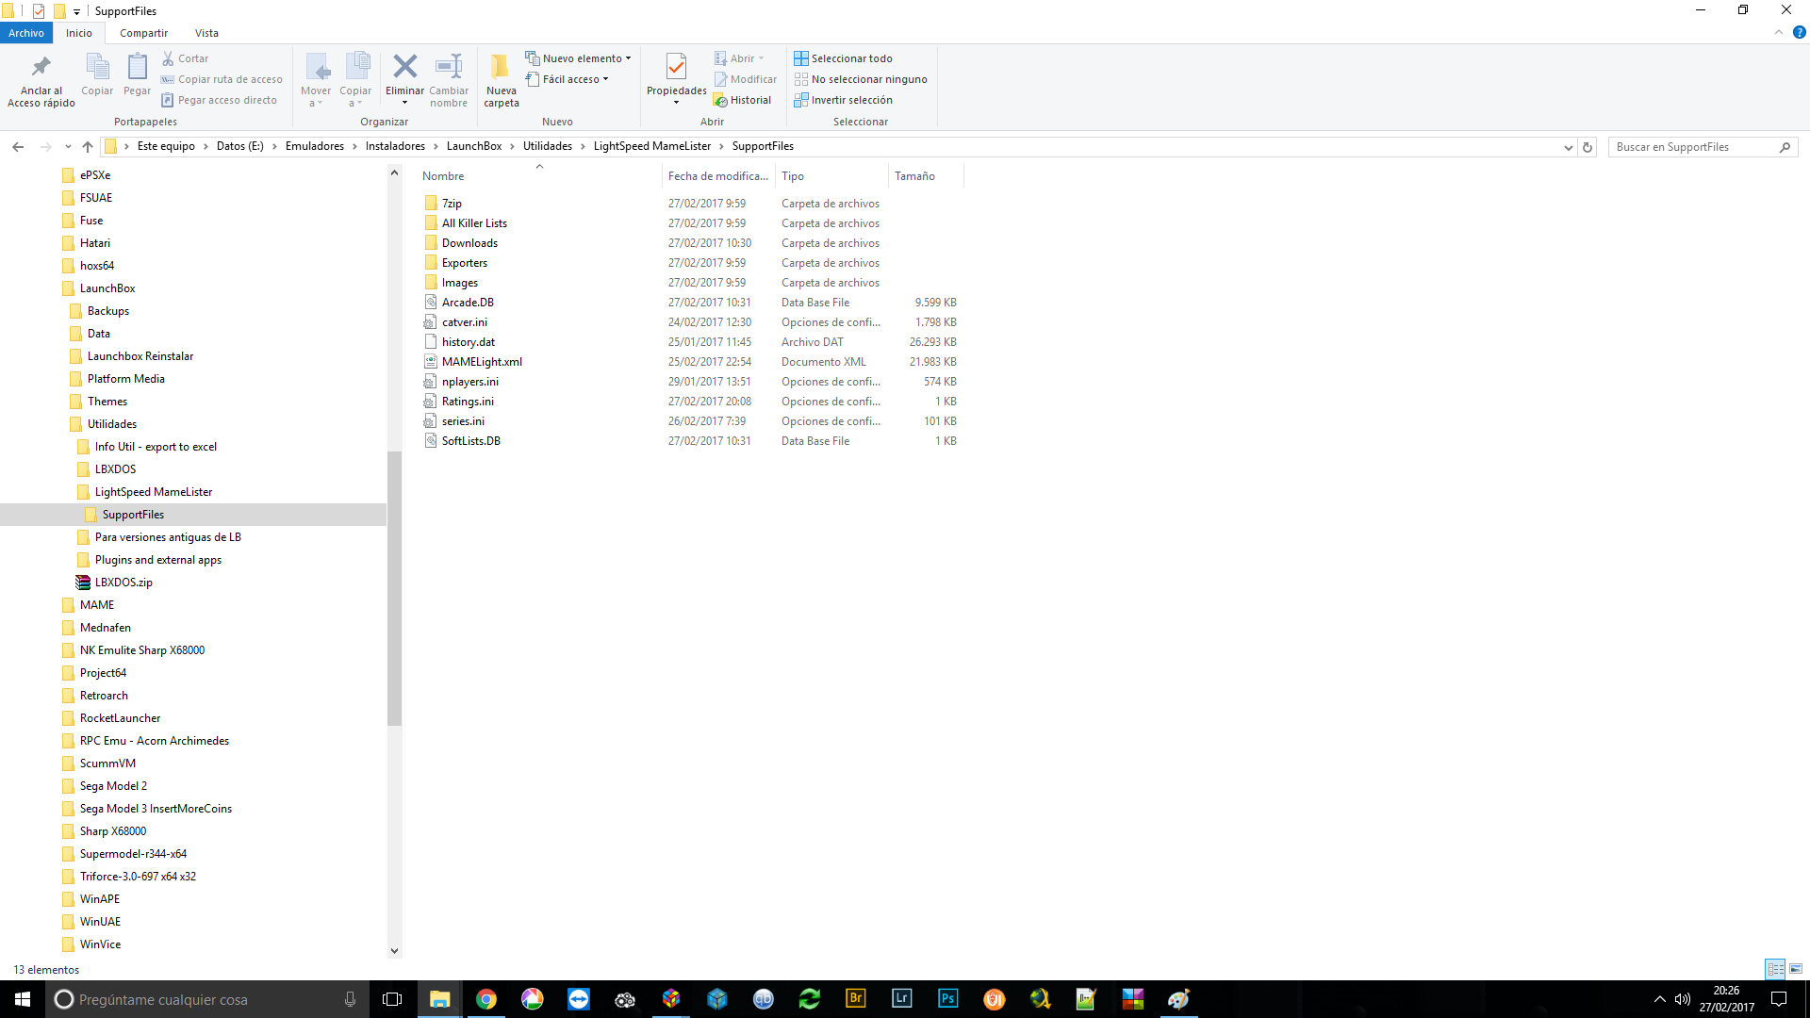Image resolution: width=1810 pixels, height=1018 pixels.
Task: Click No seleccionar ninguno
Action: [x=860, y=79]
